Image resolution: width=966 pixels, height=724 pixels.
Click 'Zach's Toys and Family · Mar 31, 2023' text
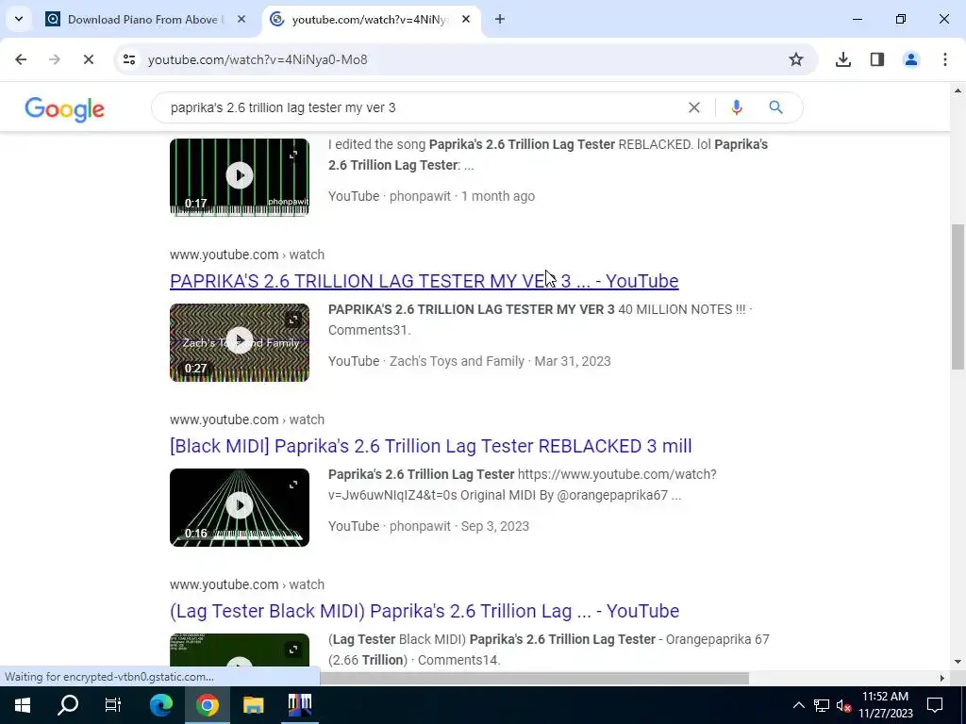coord(500,361)
